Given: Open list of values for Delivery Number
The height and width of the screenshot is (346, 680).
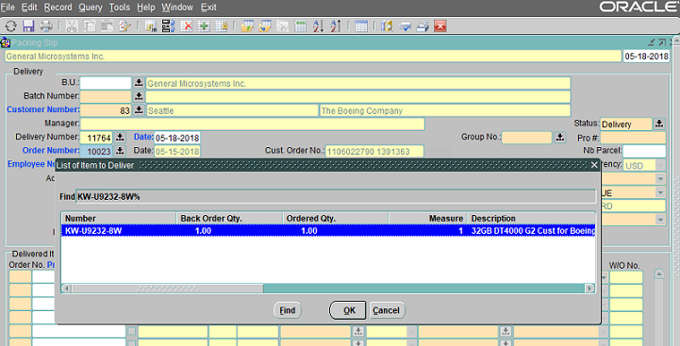Looking at the screenshot, I should [120, 138].
